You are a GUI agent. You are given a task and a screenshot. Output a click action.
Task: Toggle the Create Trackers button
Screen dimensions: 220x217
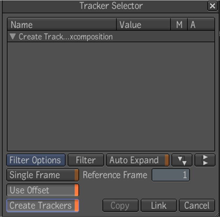[42, 206]
